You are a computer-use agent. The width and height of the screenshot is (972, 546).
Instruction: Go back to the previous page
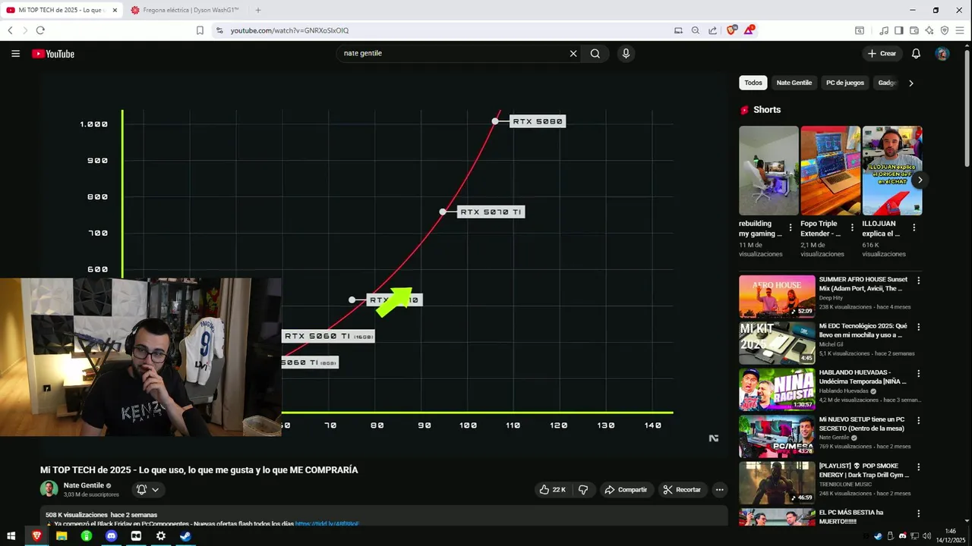point(10,30)
